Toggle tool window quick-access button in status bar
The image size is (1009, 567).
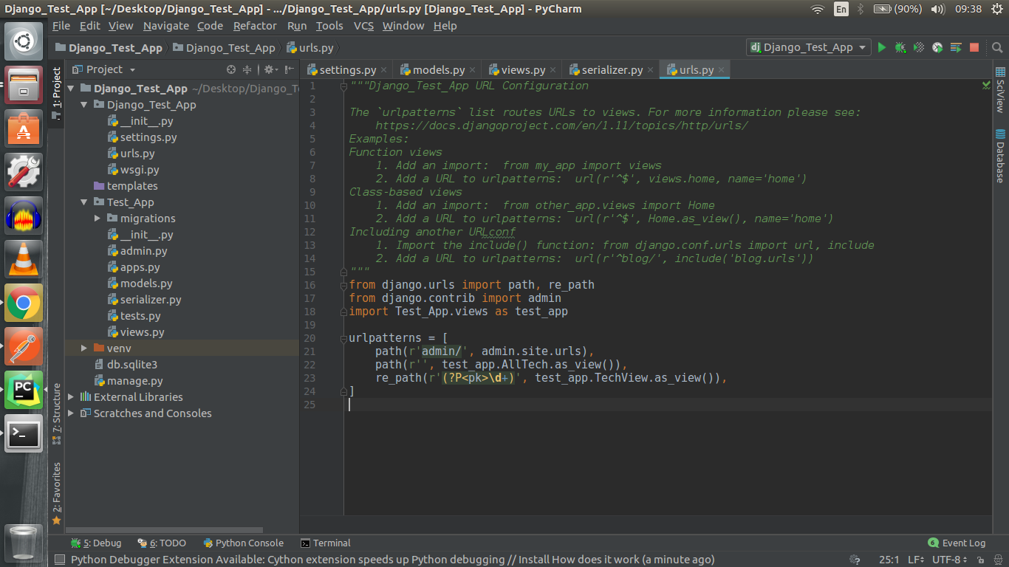[60, 560]
